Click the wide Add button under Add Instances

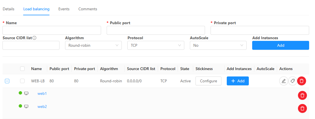tap(280, 45)
